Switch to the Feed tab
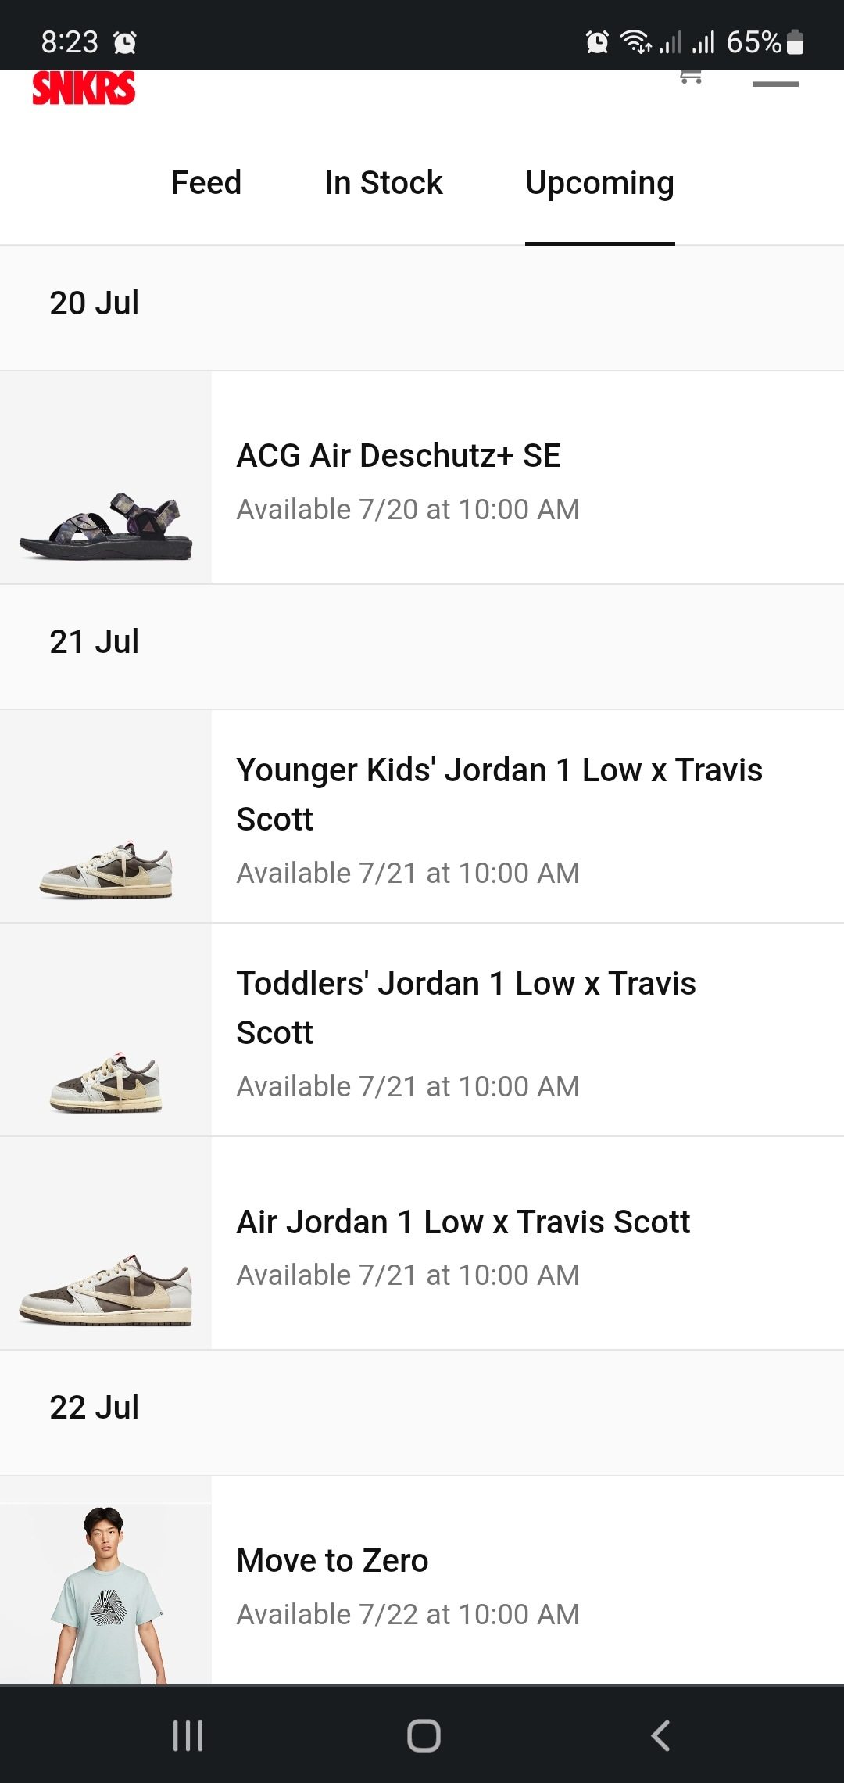This screenshot has width=844, height=1783. (x=206, y=183)
